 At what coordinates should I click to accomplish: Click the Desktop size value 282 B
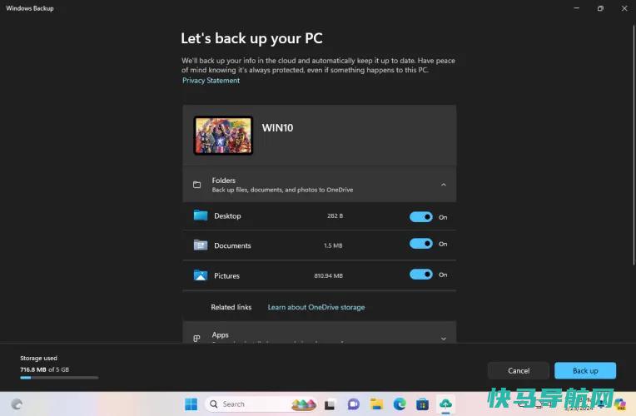pyautogui.click(x=335, y=215)
